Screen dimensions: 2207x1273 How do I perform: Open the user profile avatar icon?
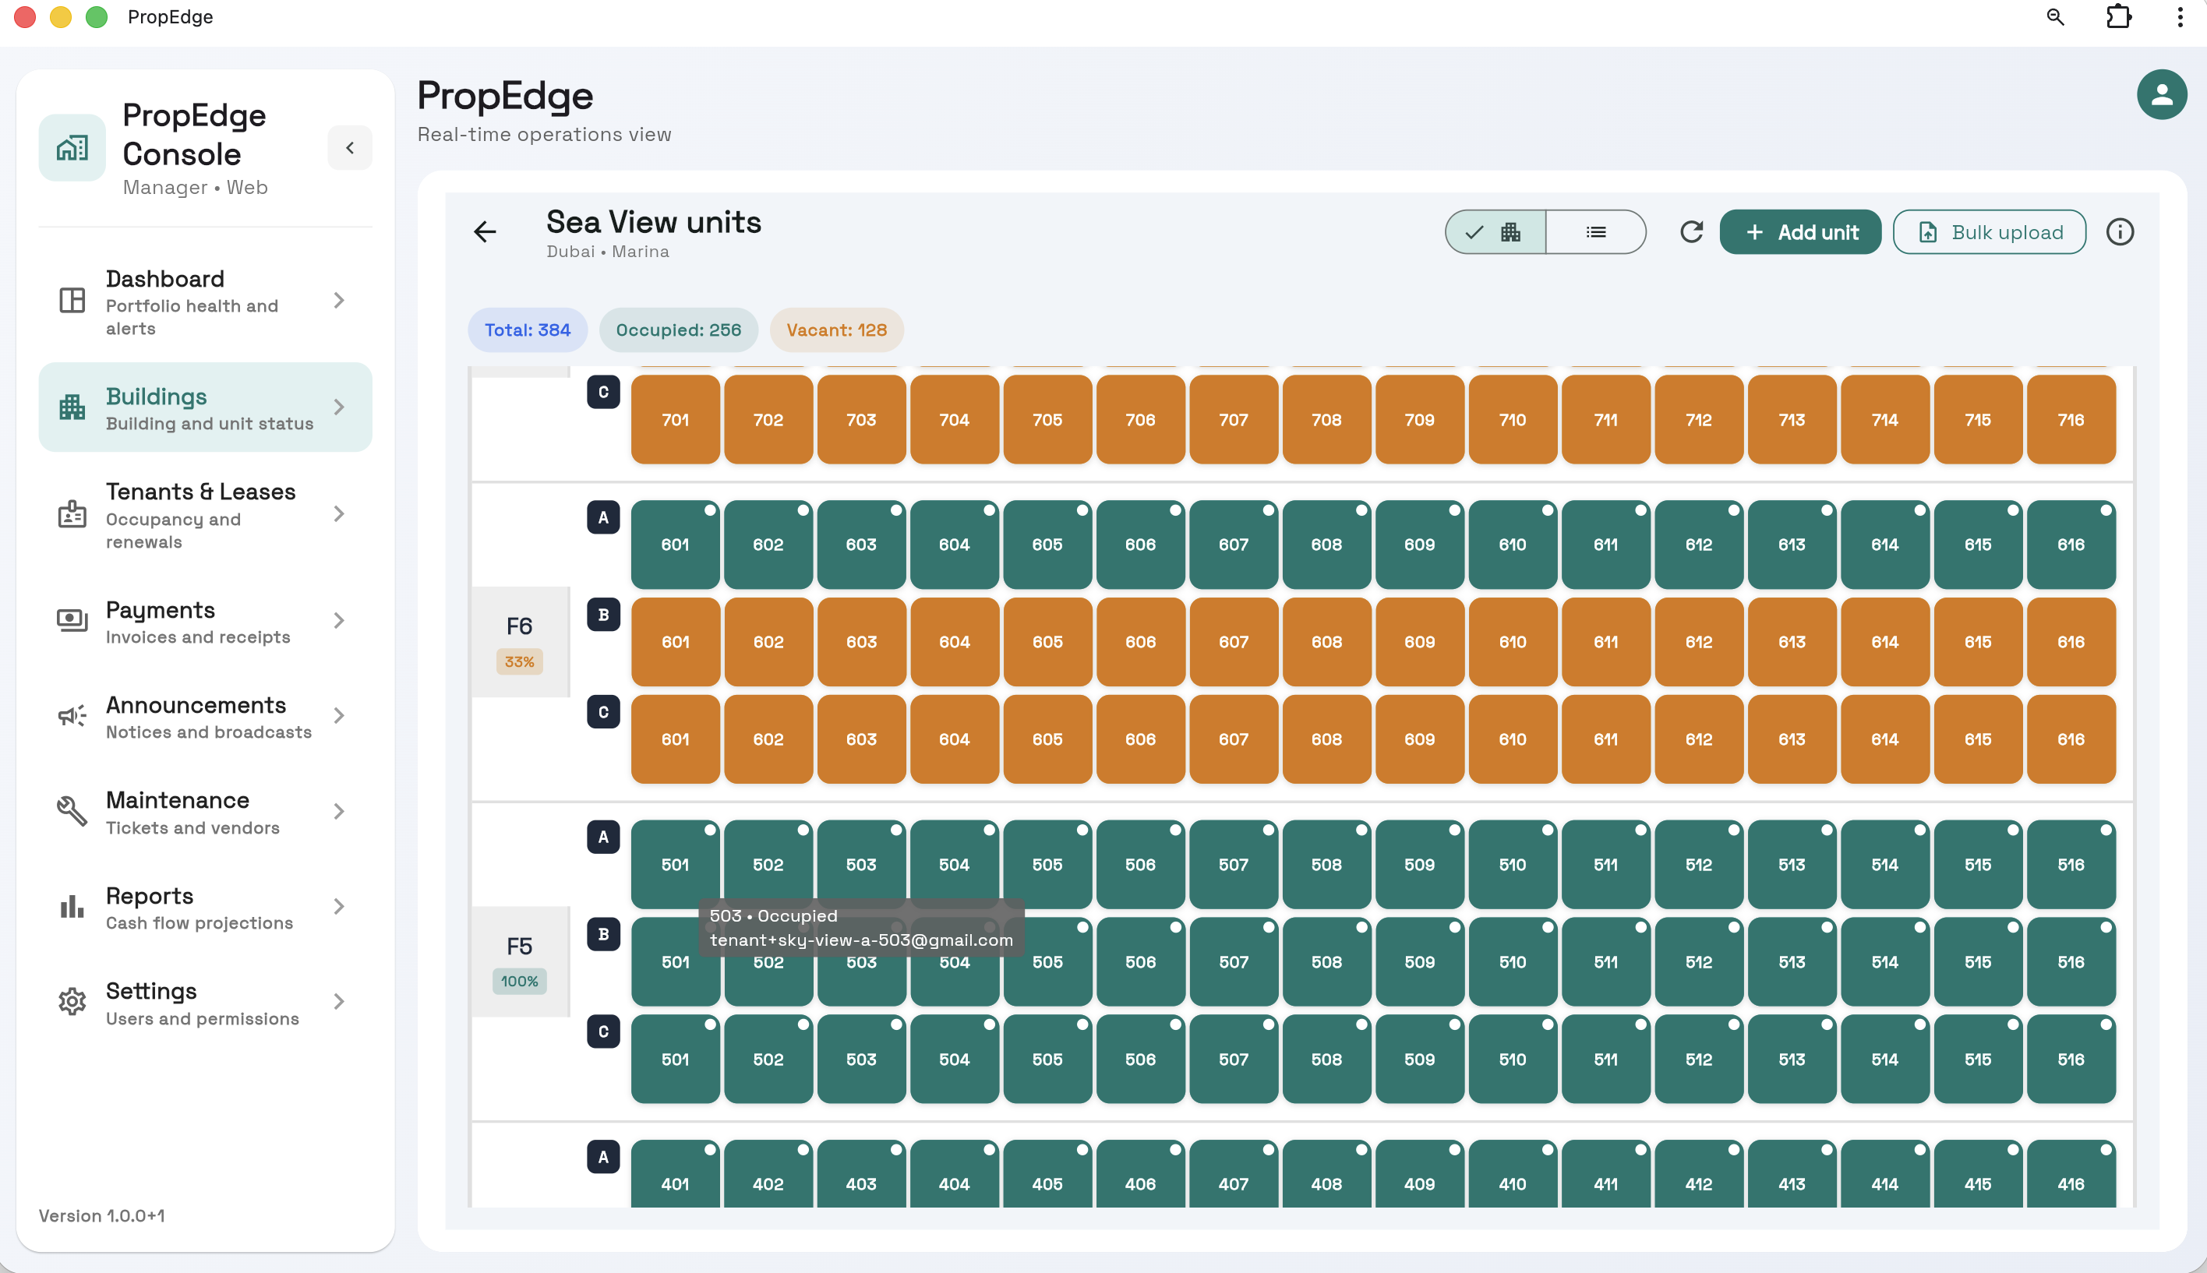pos(2161,94)
